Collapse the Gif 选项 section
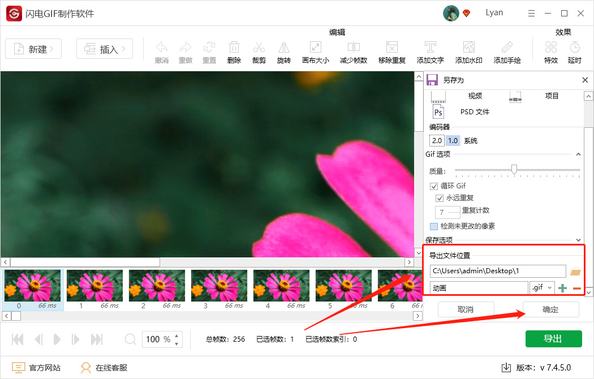This screenshot has width=594, height=379. [578, 154]
